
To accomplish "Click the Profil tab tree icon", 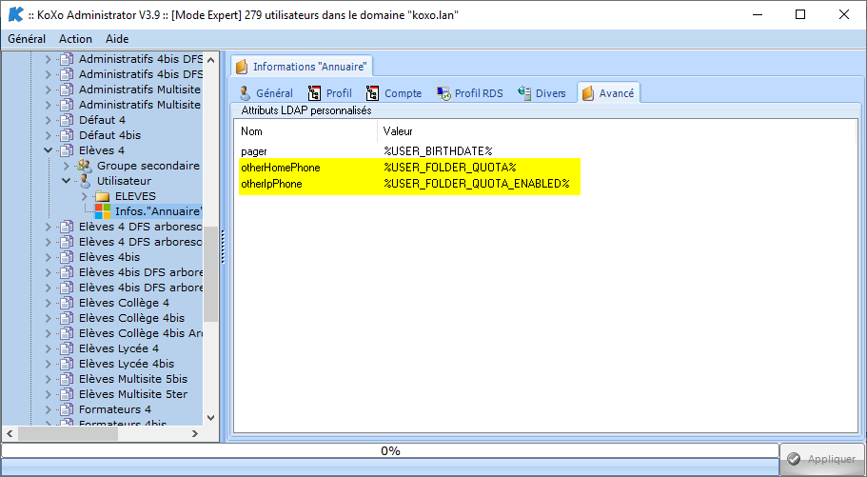I will click(314, 93).
